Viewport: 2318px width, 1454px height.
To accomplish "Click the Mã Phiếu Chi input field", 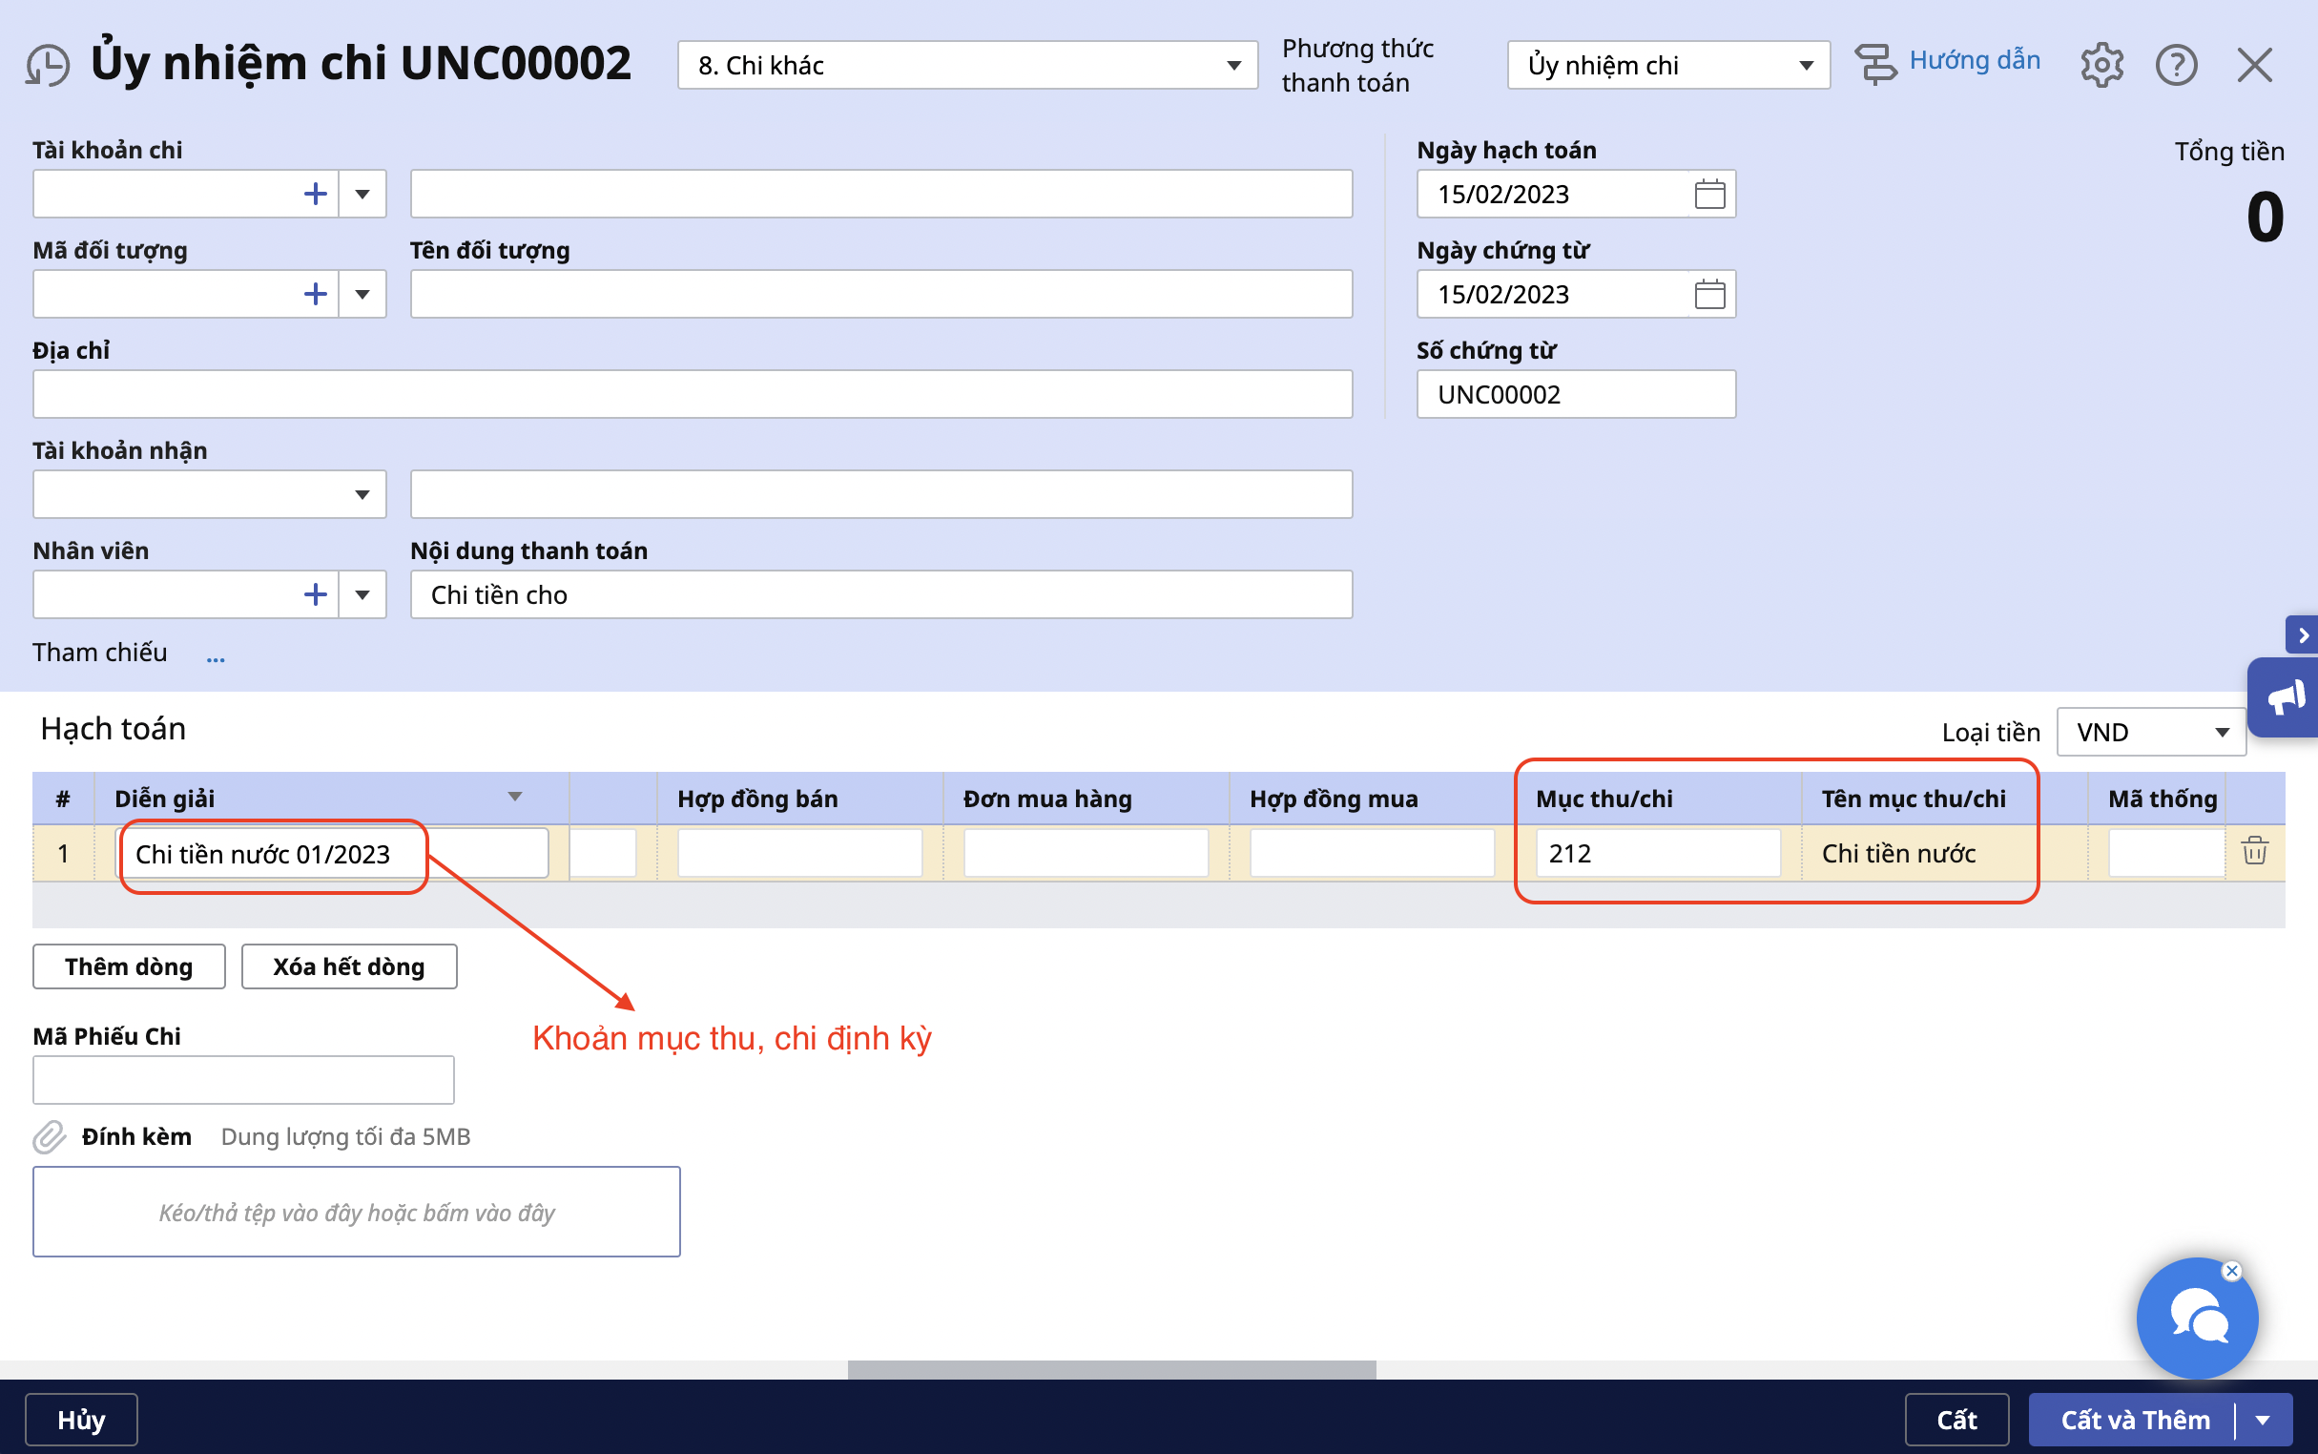I will [243, 1080].
